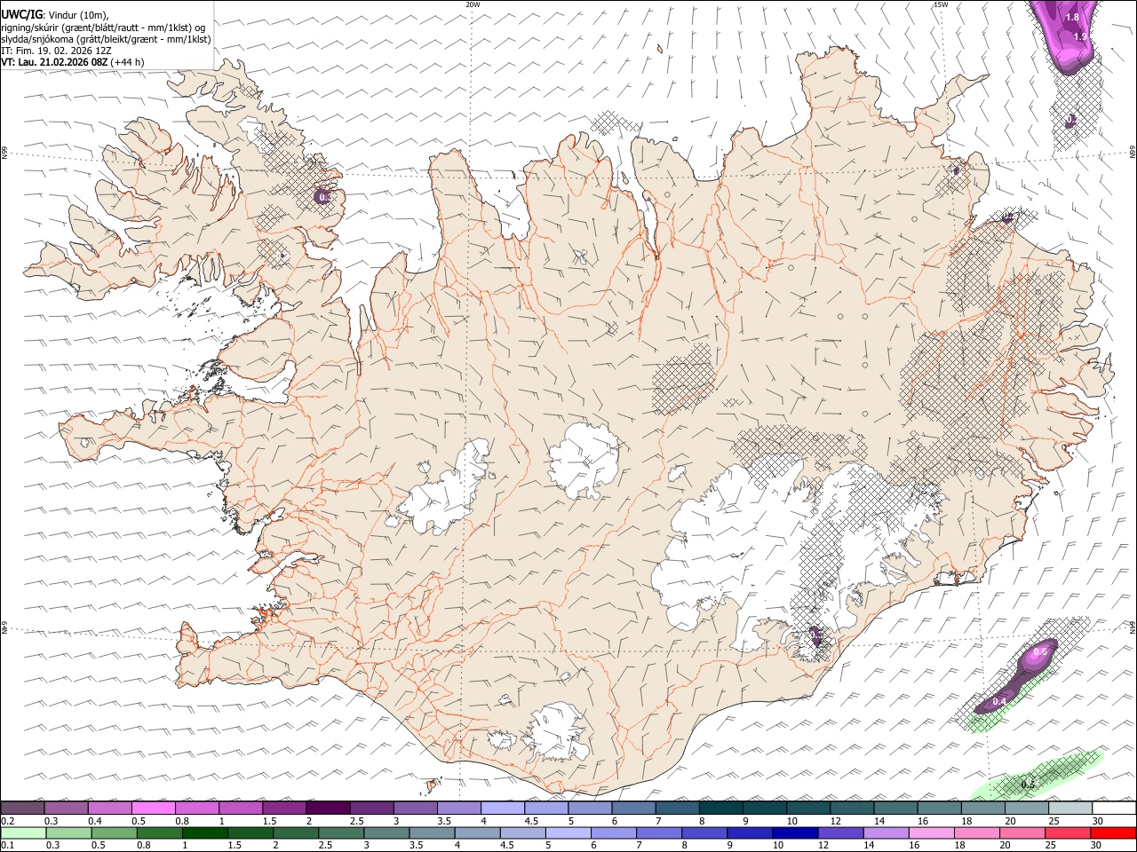Click the '0.4' value on purple patch

(x=999, y=701)
